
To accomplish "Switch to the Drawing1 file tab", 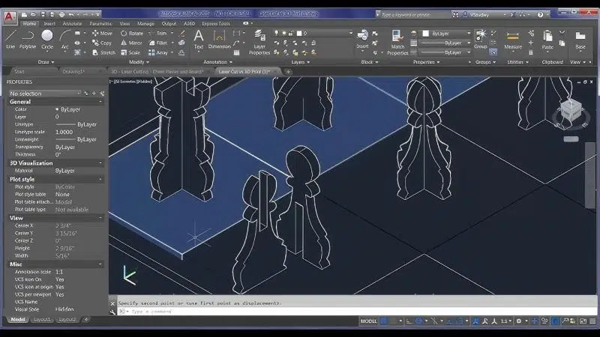I will click(73, 71).
